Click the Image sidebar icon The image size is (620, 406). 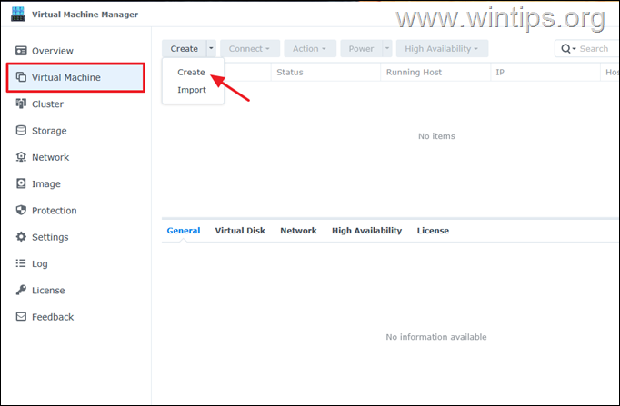21,183
